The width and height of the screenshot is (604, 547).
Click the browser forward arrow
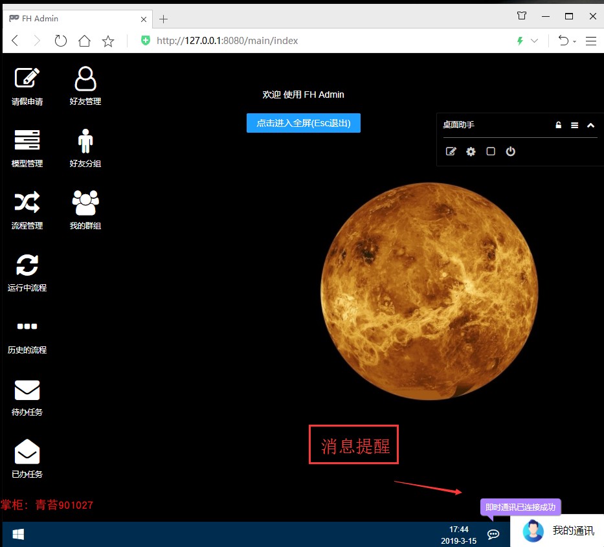coord(37,40)
